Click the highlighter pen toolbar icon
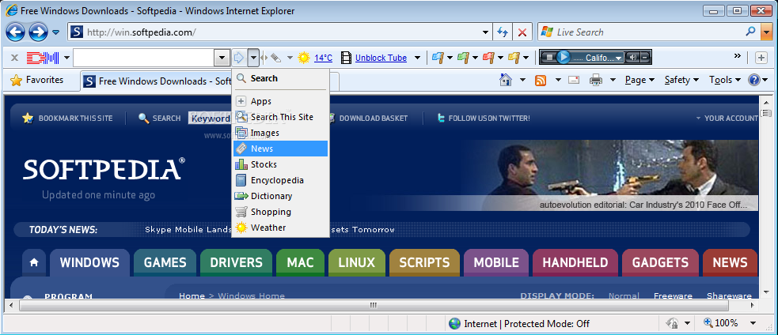Image resolution: width=778 pixels, height=335 pixels. (x=276, y=58)
